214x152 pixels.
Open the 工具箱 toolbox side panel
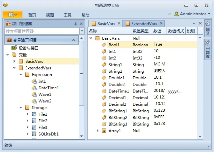coord(208,50)
